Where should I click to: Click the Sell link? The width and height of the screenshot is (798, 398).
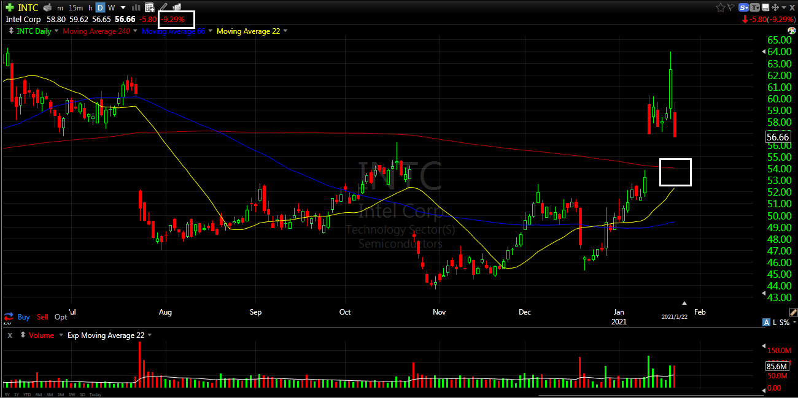[42, 317]
